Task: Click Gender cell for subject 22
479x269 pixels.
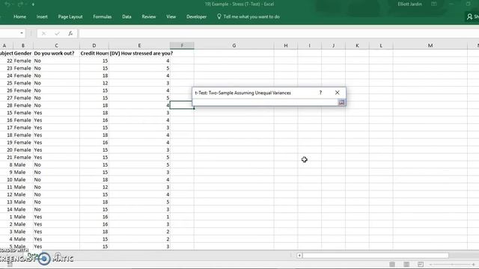Action: pos(23,61)
